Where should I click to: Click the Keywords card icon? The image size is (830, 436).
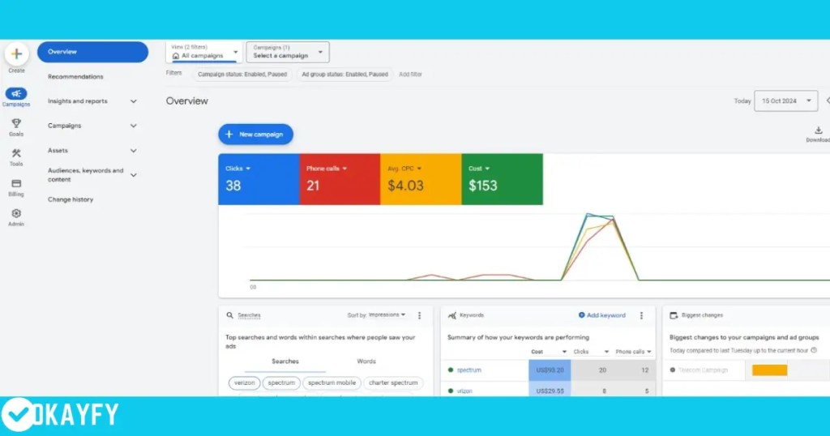(452, 315)
